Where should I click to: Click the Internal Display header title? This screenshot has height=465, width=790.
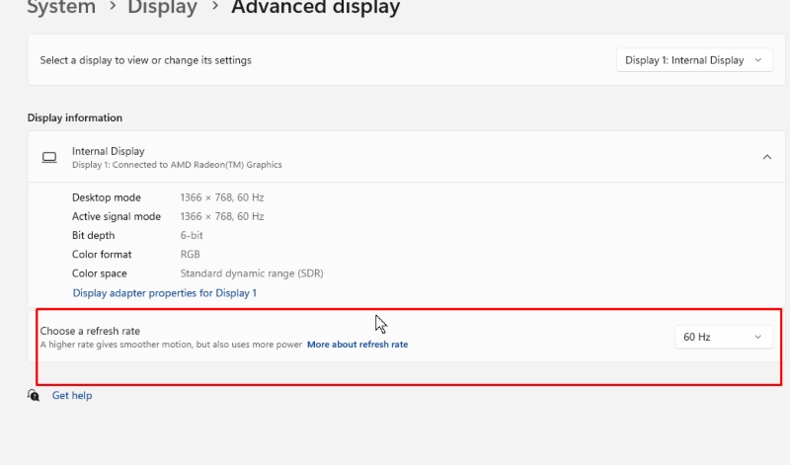point(109,151)
